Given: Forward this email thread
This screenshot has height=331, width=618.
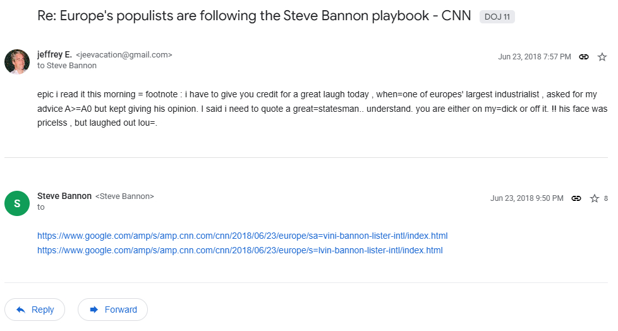Looking at the screenshot, I should (112, 310).
